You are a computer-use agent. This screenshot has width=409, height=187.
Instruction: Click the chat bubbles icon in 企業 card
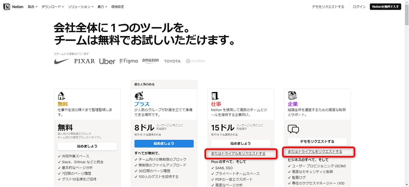coord(293,129)
